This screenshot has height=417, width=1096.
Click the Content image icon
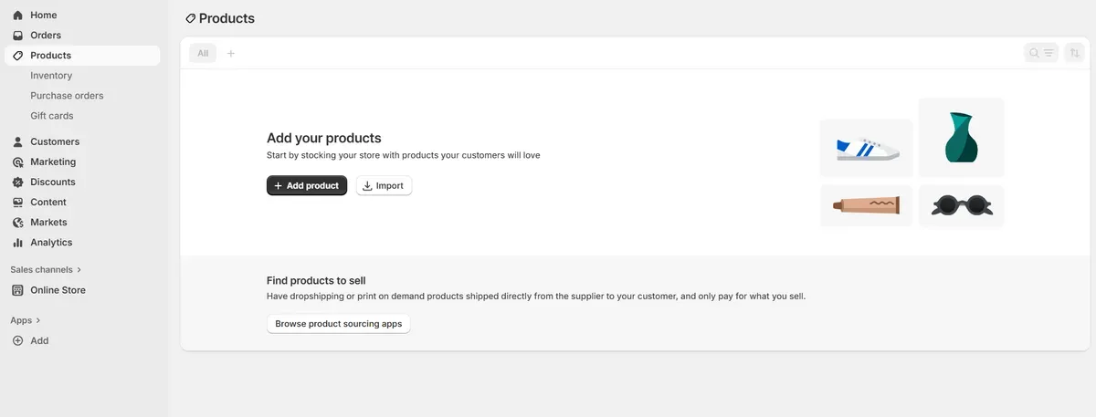(17, 202)
